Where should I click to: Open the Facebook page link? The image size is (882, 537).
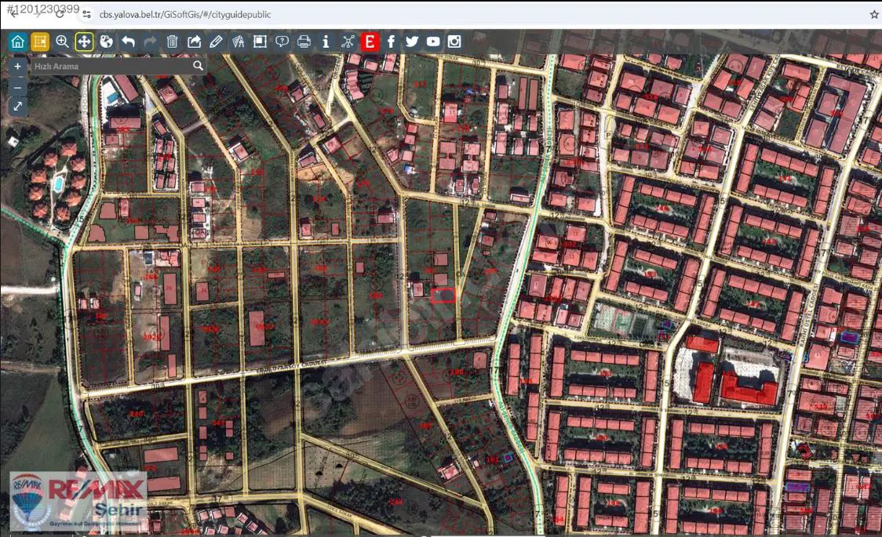pos(391,42)
